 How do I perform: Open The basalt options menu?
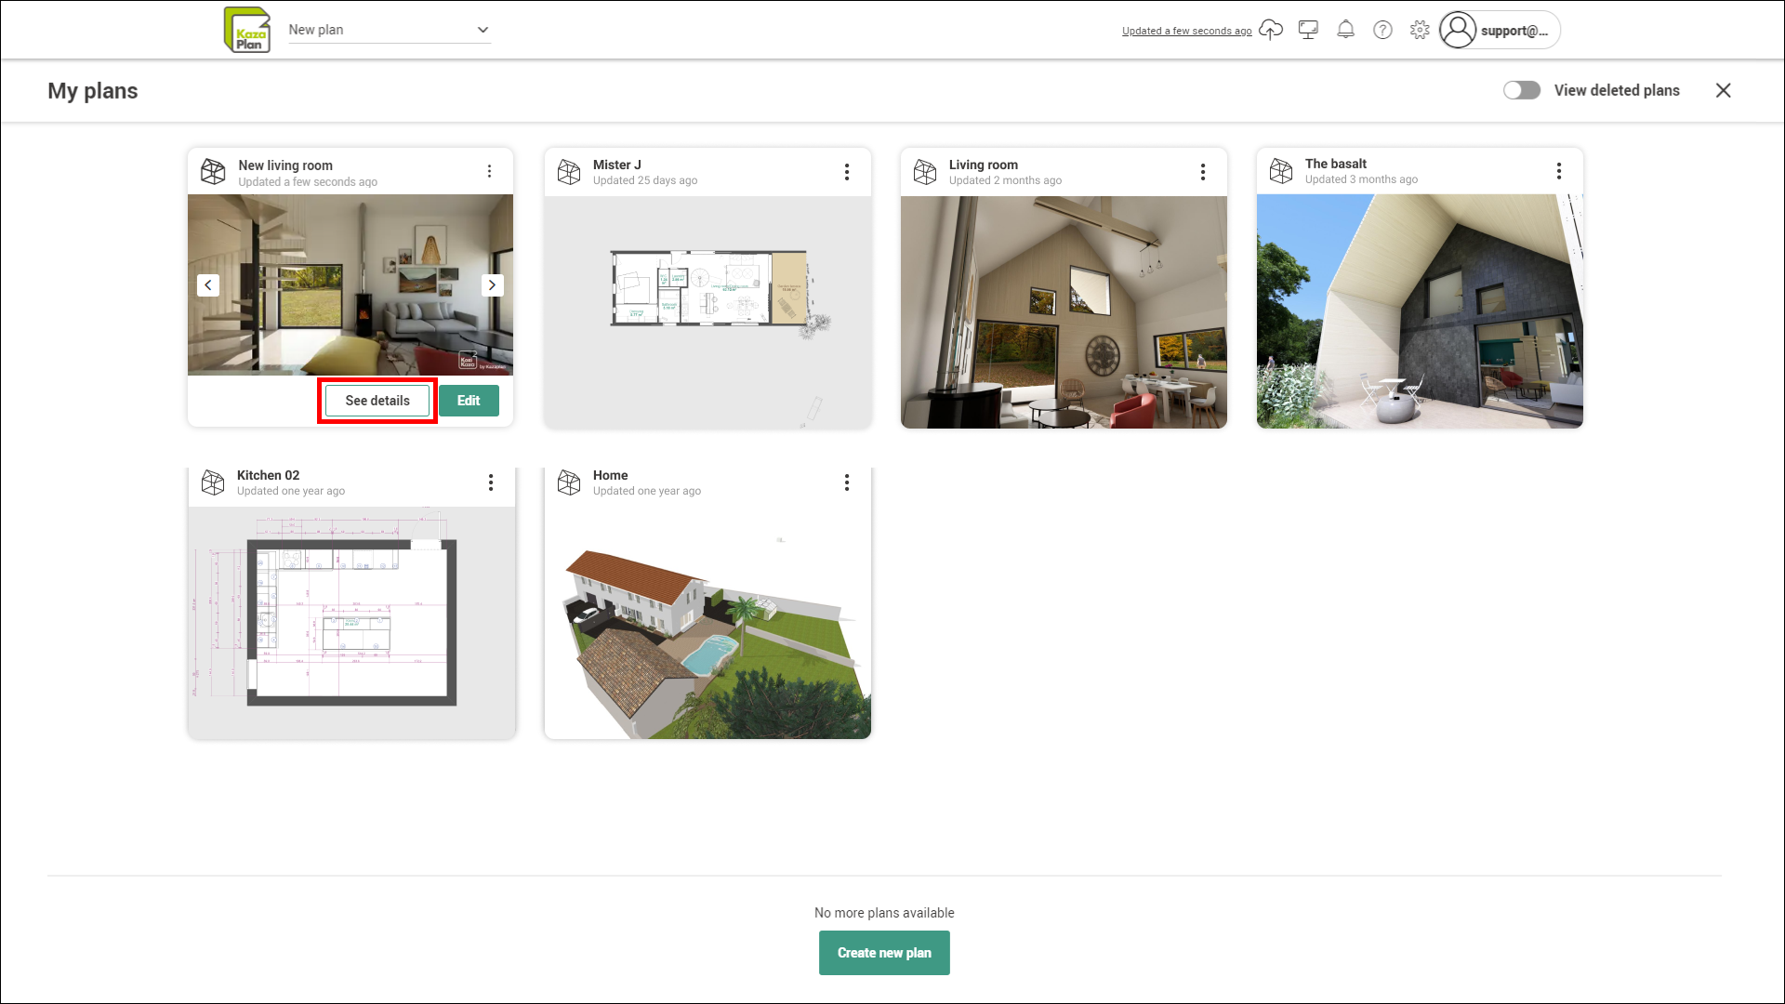pyautogui.click(x=1559, y=171)
